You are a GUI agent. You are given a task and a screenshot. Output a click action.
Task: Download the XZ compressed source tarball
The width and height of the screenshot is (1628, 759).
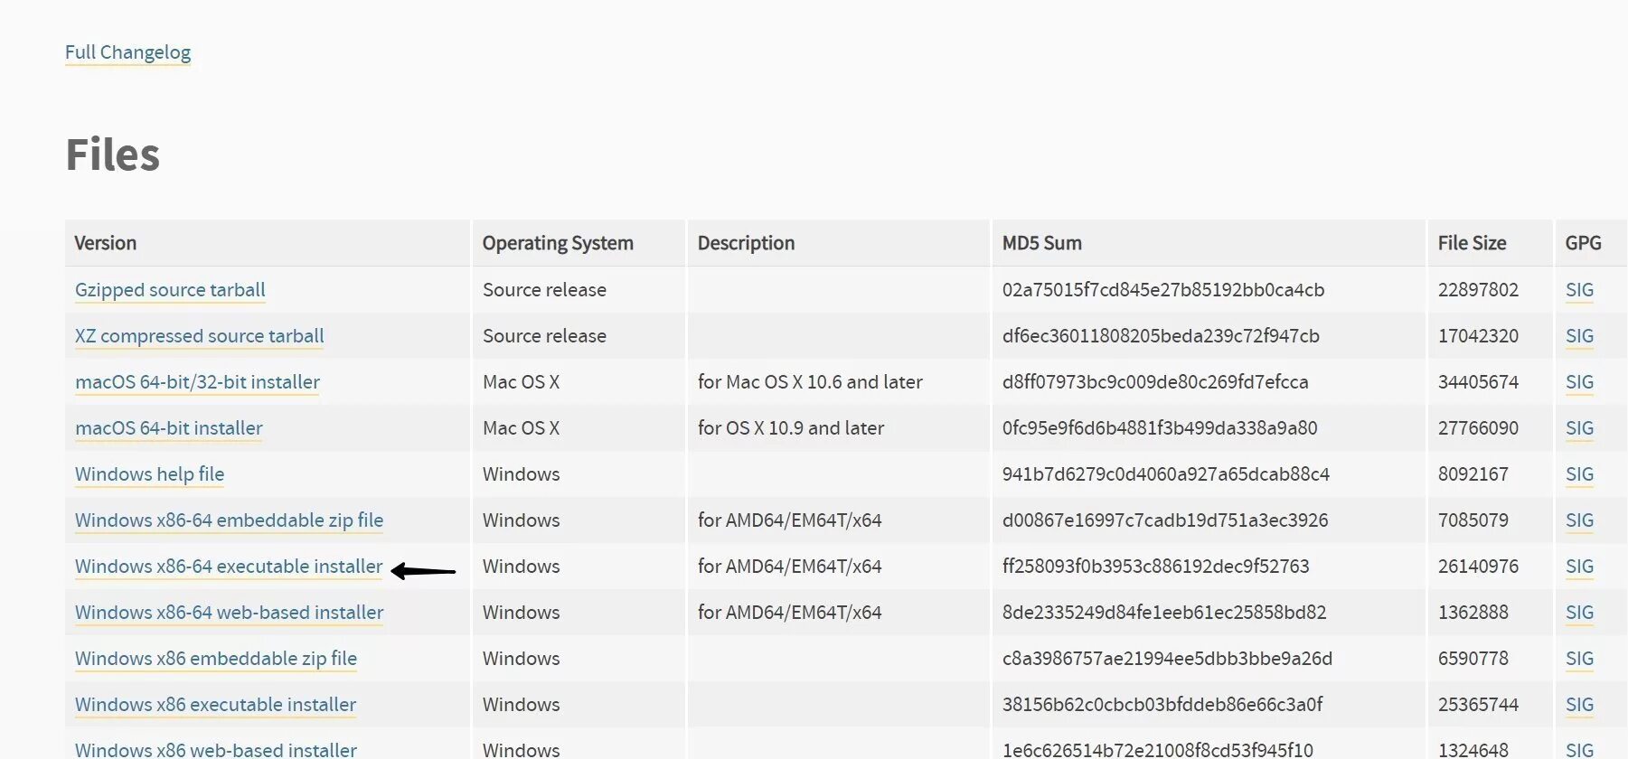click(199, 336)
